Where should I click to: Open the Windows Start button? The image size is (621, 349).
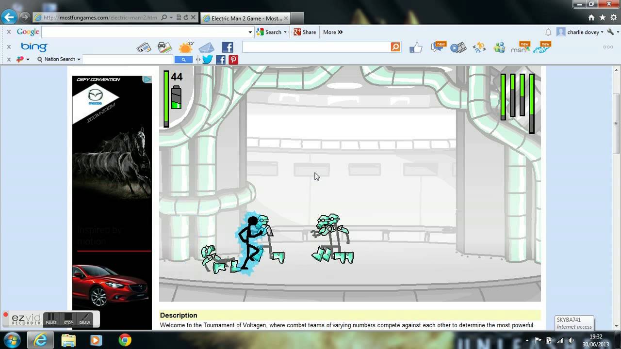pyautogui.click(x=12, y=340)
